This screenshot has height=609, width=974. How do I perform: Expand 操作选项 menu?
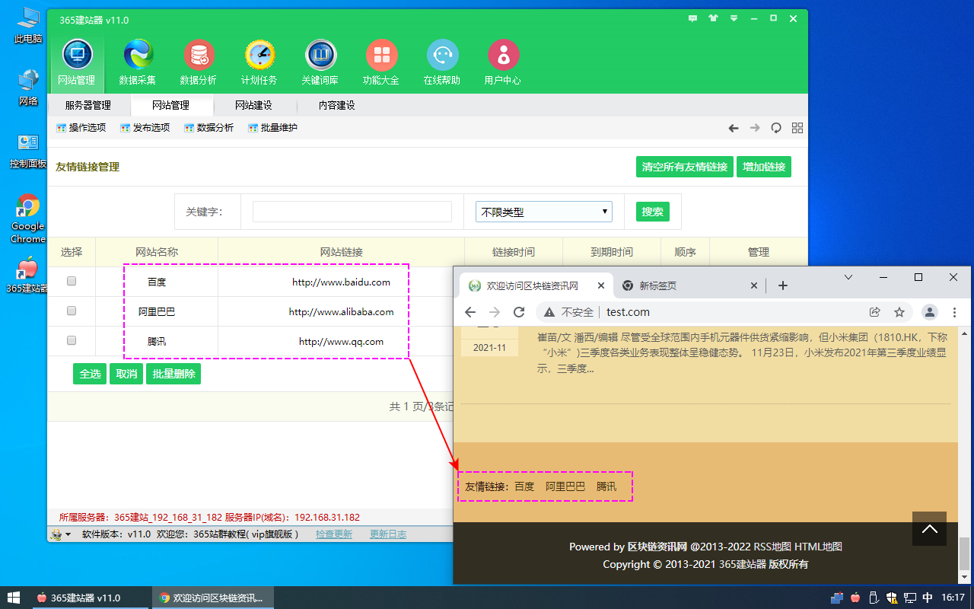81,128
